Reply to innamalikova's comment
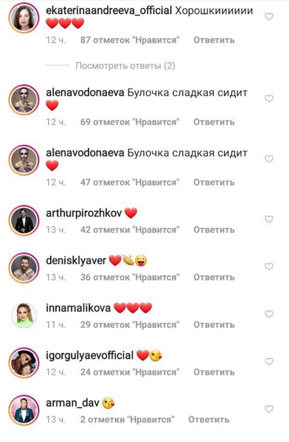This screenshot has width=289, height=442. click(214, 325)
